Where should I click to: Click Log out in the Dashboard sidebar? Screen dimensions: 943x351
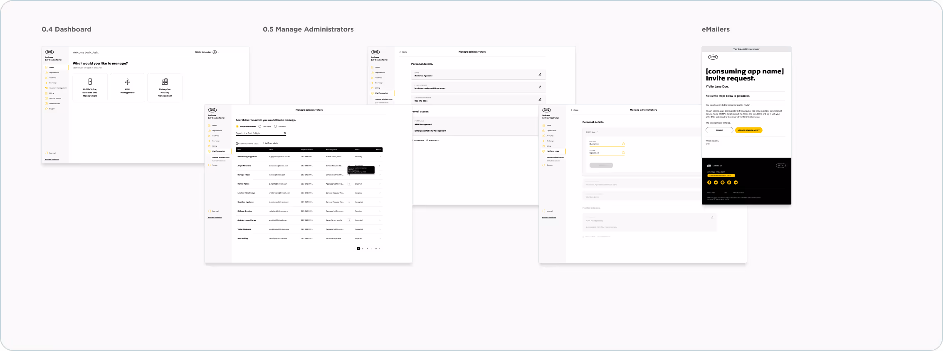51,153
